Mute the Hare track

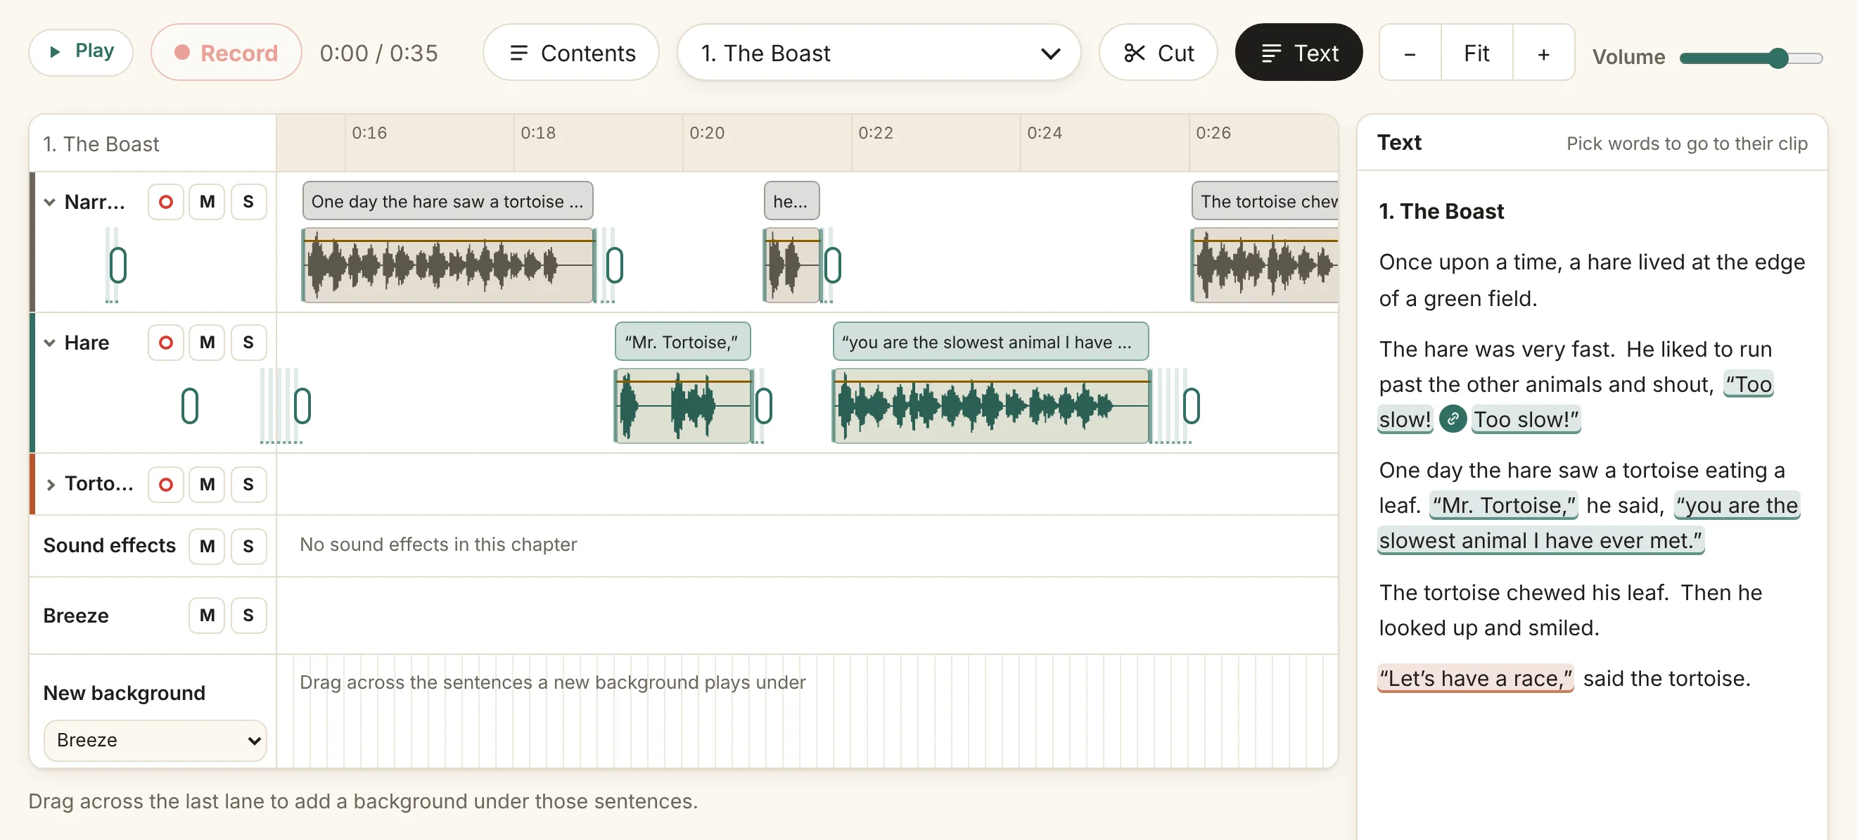(x=207, y=342)
